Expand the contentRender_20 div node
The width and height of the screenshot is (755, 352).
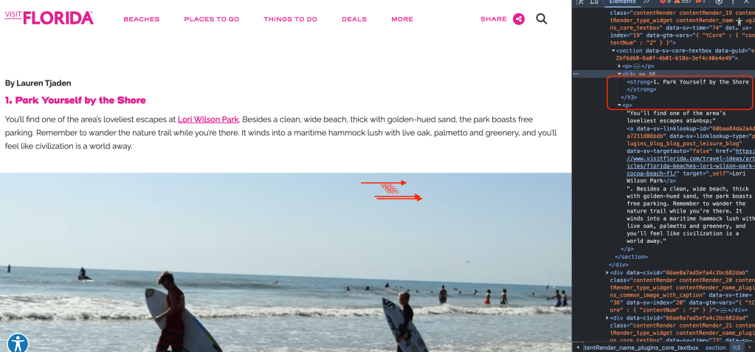tap(607, 272)
